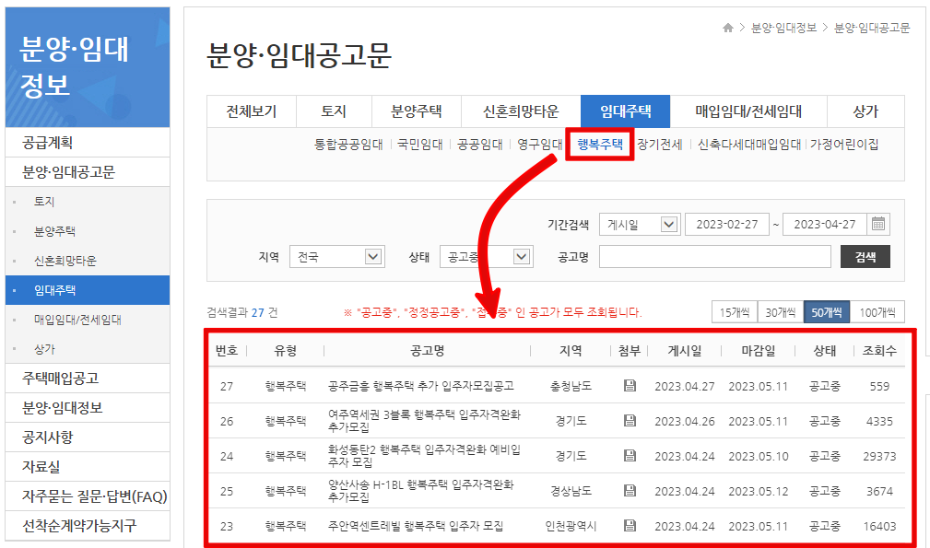Open the calendar date picker icon

[x=877, y=224]
